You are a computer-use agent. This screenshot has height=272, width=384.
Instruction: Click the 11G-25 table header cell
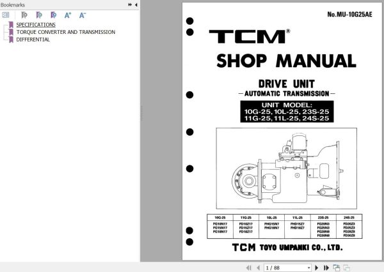click(246, 218)
